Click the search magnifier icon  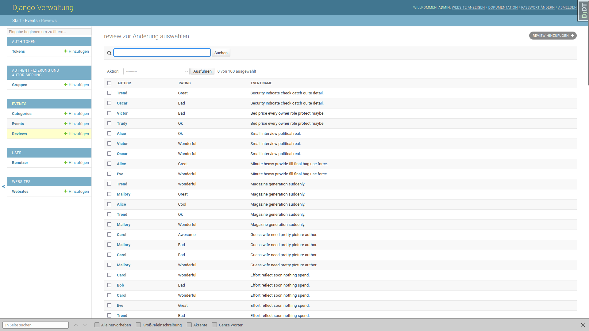tap(109, 53)
